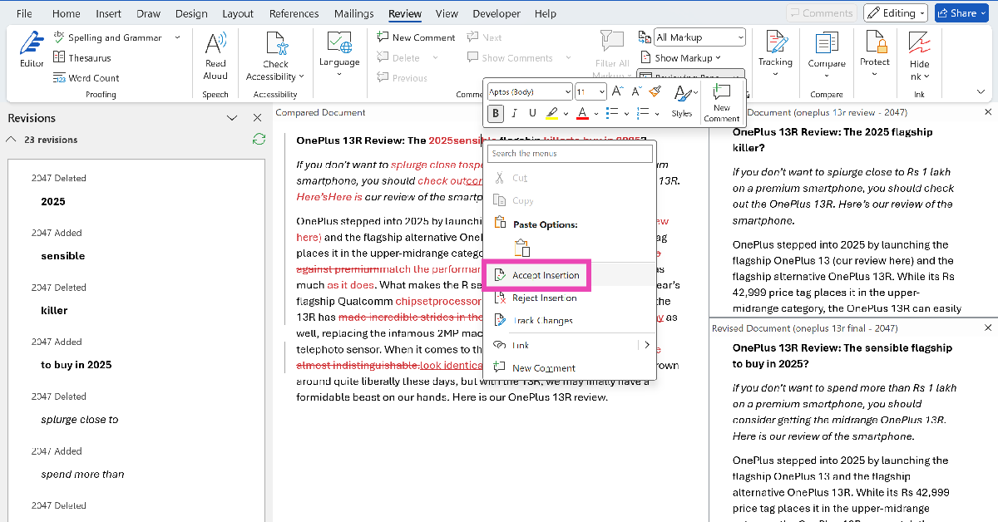Increase font size in mini toolbar
Viewport: 998px width, 522px height.
[618, 91]
